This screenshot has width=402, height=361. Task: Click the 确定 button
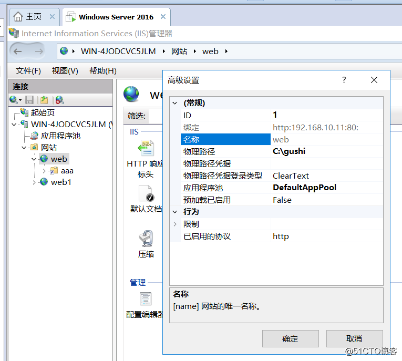291,339
